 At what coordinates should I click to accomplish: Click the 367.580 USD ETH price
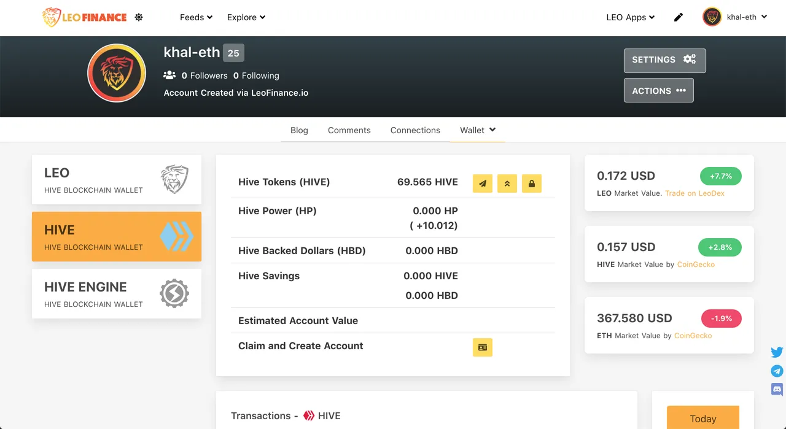(x=634, y=318)
